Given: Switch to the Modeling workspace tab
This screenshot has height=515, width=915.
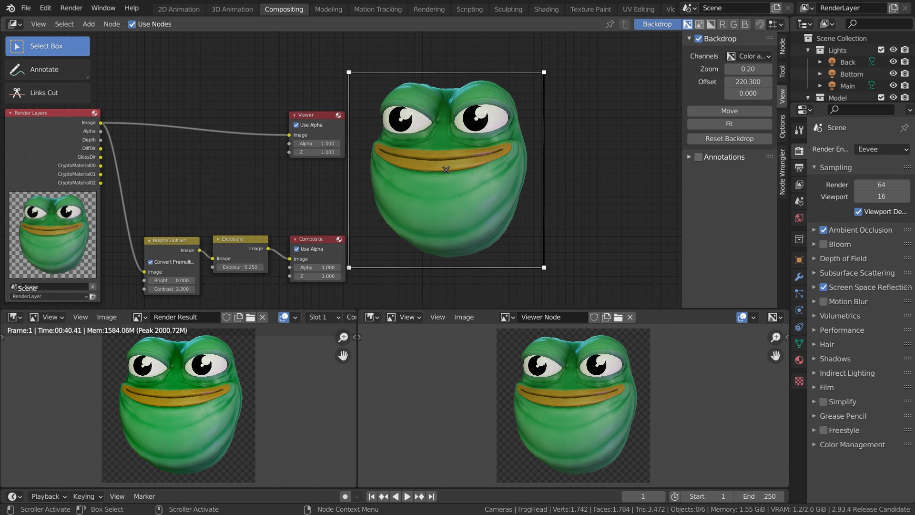Looking at the screenshot, I should [x=328, y=9].
